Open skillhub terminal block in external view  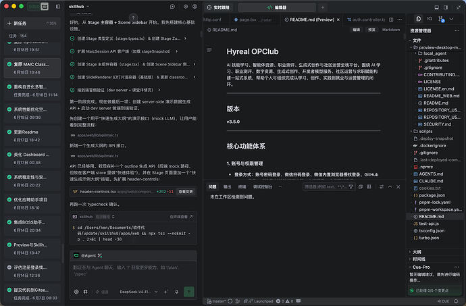181,217
